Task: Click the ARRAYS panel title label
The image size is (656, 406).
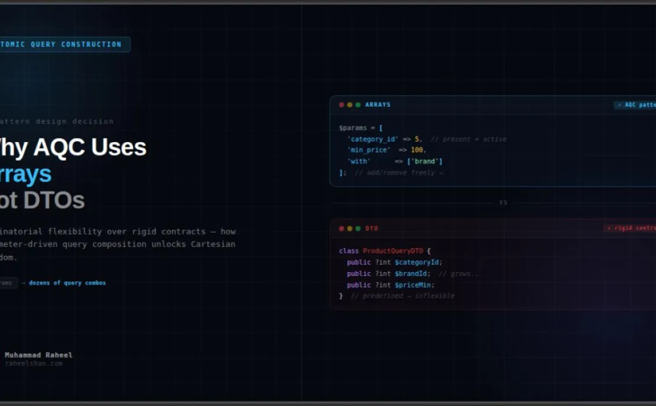Action: point(378,104)
